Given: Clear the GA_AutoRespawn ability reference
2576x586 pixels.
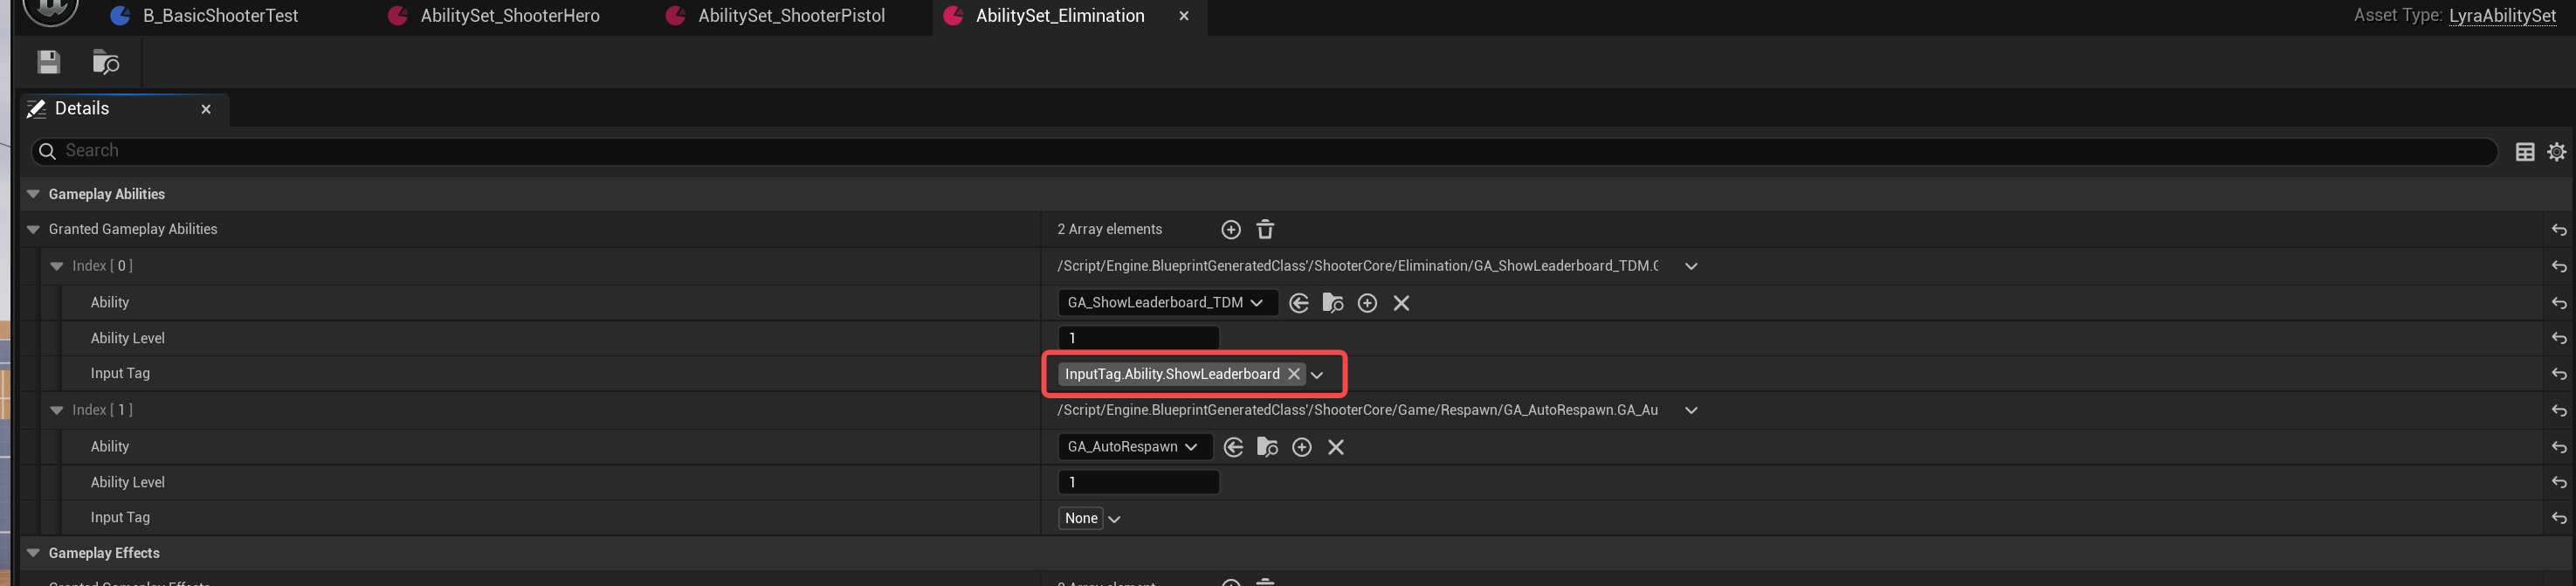Looking at the screenshot, I should pyautogui.click(x=1336, y=447).
